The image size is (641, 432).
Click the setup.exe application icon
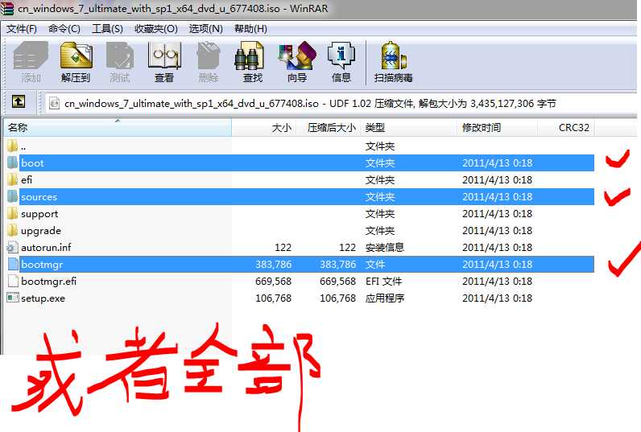tap(13, 298)
